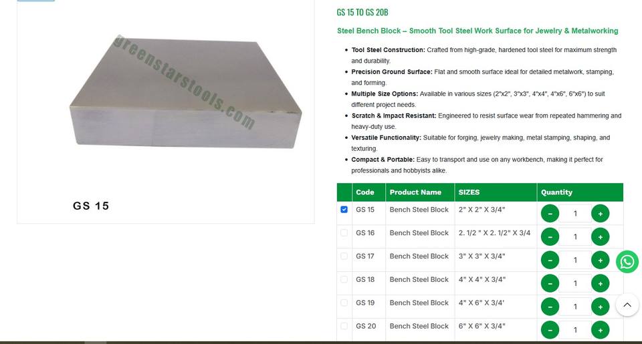Open the WhatsApp chat icon
This screenshot has height=344, width=642.
(627, 262)
